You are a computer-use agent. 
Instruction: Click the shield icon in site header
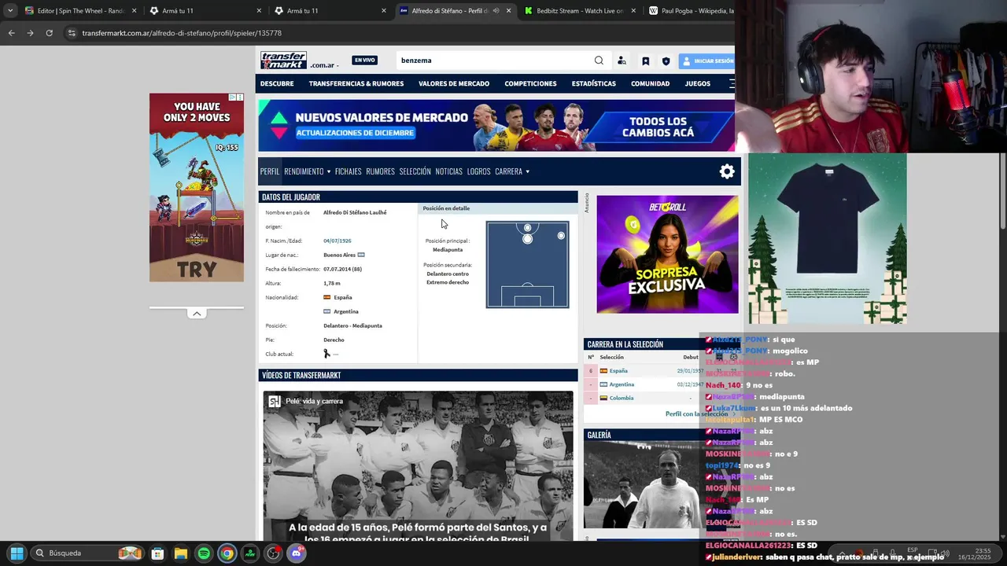pyautogui.click(x=666, y=61)
